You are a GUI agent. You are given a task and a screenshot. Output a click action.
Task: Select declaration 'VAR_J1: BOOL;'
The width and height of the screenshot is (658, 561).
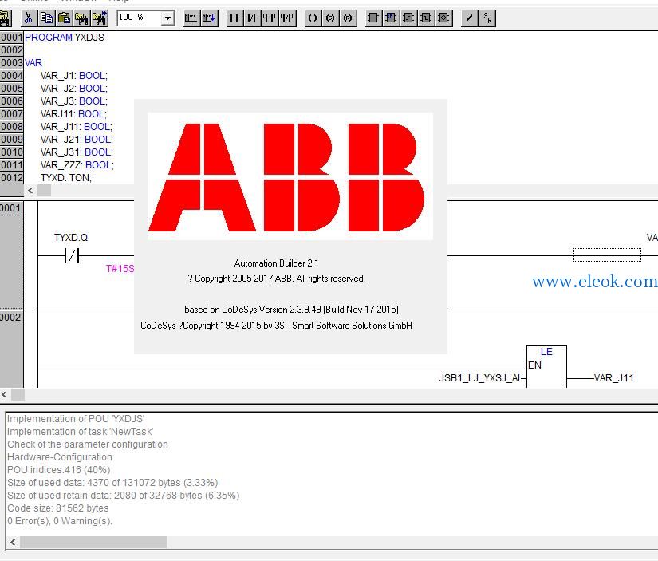tap(74, 76)
